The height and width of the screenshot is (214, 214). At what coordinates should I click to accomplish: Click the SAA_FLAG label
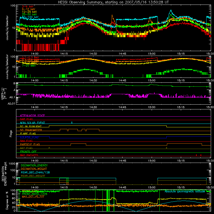pos(26,141)
